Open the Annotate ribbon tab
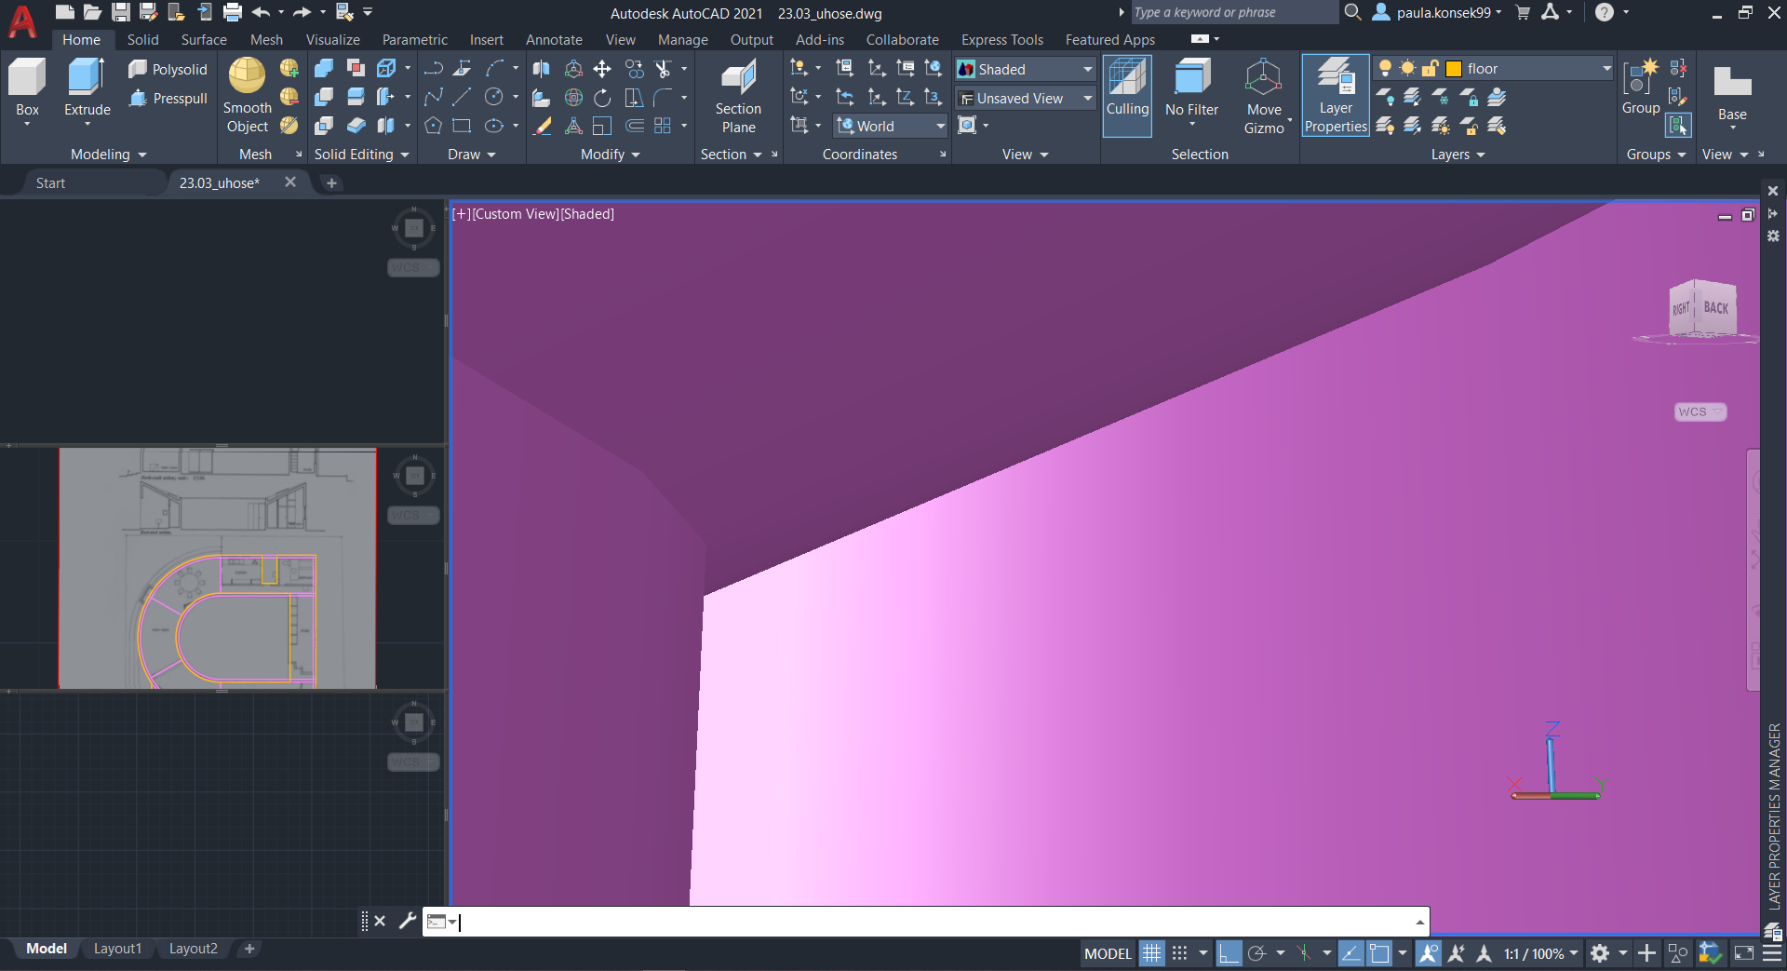Image resolution: width=1787 pixels, height=971 pixels. [x=554, y=40]
